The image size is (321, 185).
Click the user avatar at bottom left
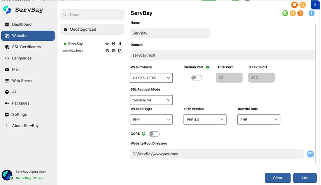pos(7,175)
